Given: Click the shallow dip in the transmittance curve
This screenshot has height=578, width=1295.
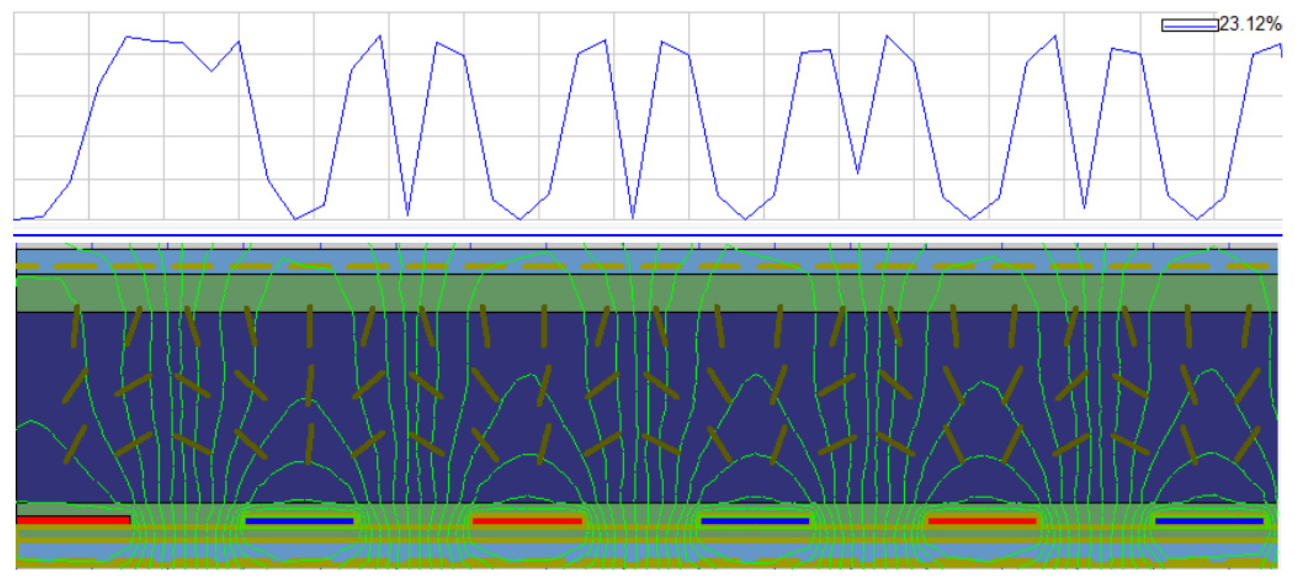Looking at the screenshot, I should pos(857,172).
